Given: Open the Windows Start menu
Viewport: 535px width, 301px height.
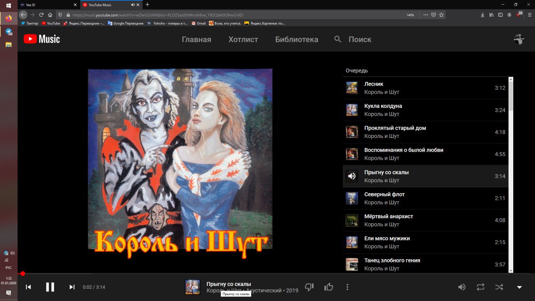Looking at the screenshot, I should coord(8,5).
